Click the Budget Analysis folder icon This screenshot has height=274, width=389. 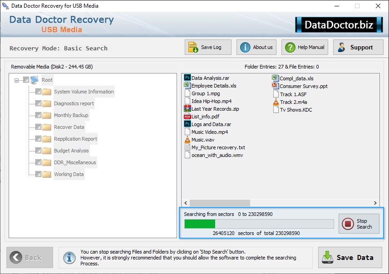tap(47, 151)
